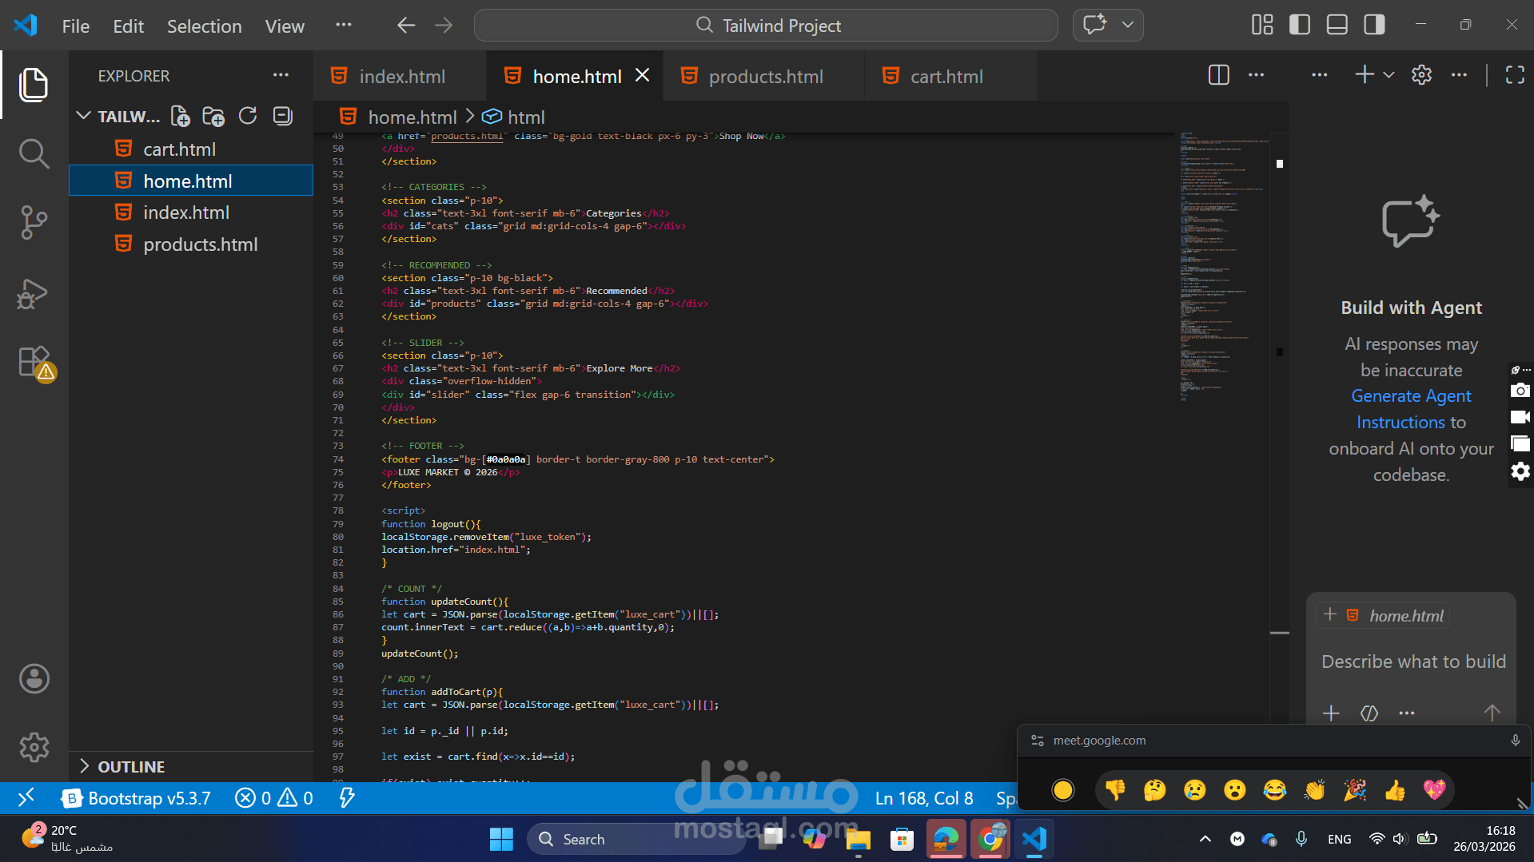Show hidden system tray icons
Viewport: 1534px width, 862px height.
coord(1205,839)
